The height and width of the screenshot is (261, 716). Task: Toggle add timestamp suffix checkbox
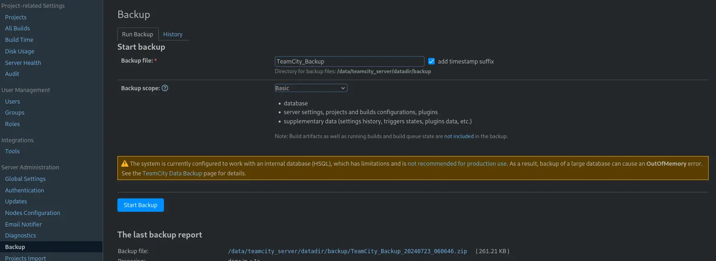coord(431,61)
